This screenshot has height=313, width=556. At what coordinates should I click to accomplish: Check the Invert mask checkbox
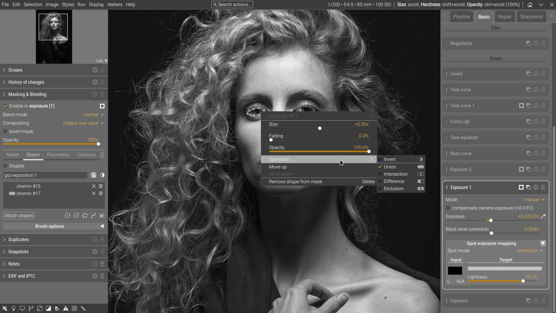point(5,132)
